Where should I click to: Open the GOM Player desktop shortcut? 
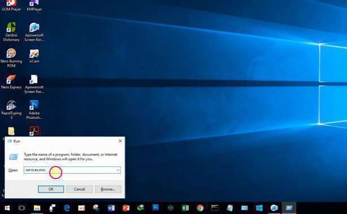pos(11,6)
